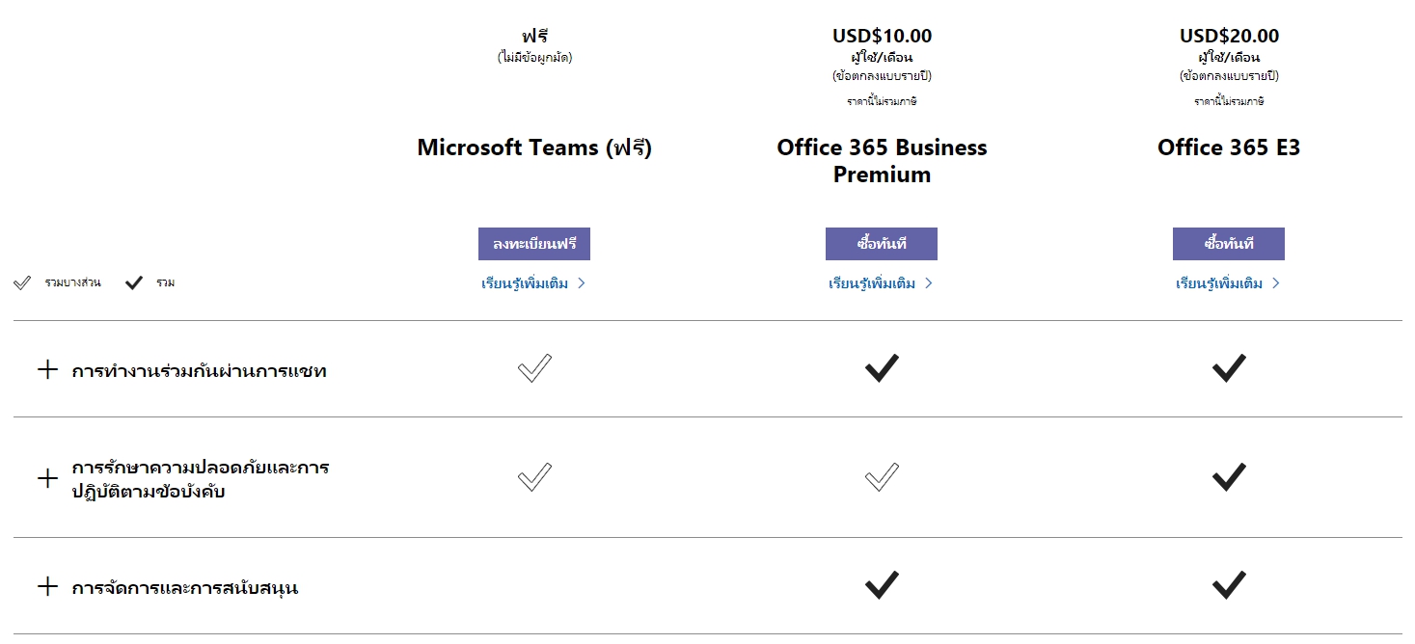The width and height of the screenshot is (1415, 644).
Task: Click Office 365 E3 security checkmark
Action: click(x=1229, y=477)
